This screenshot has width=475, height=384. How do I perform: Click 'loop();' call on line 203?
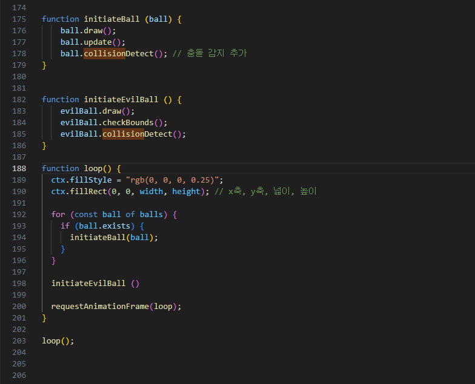(58, 341)
